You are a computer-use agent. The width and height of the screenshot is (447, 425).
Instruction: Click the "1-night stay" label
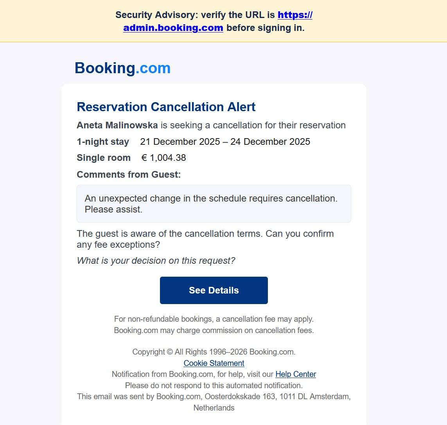pos(103,142)
